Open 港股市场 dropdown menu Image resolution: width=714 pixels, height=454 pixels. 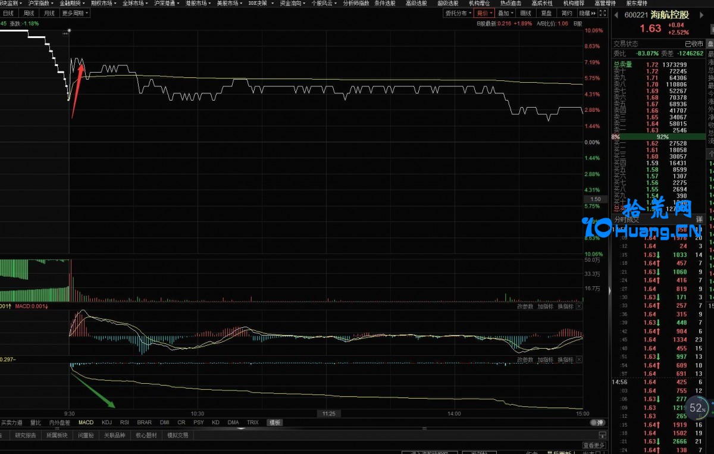198,3
